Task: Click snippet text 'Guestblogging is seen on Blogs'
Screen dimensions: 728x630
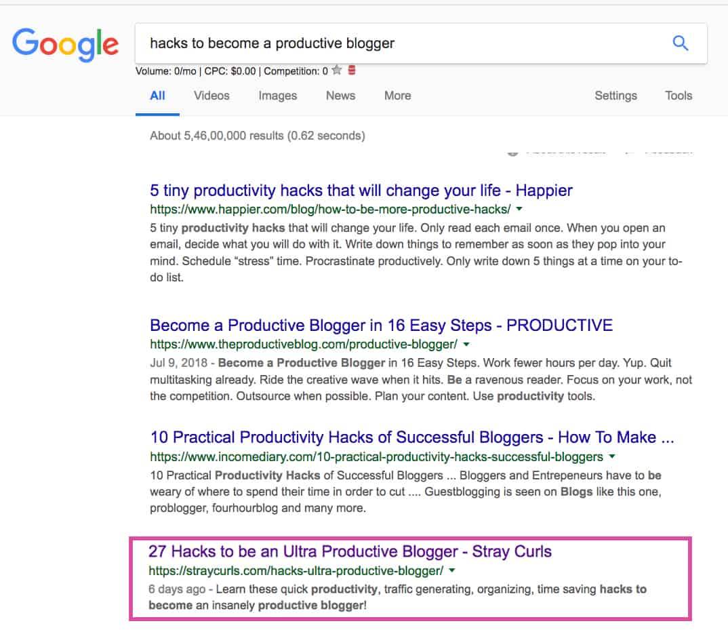Action: click(508, 492)
